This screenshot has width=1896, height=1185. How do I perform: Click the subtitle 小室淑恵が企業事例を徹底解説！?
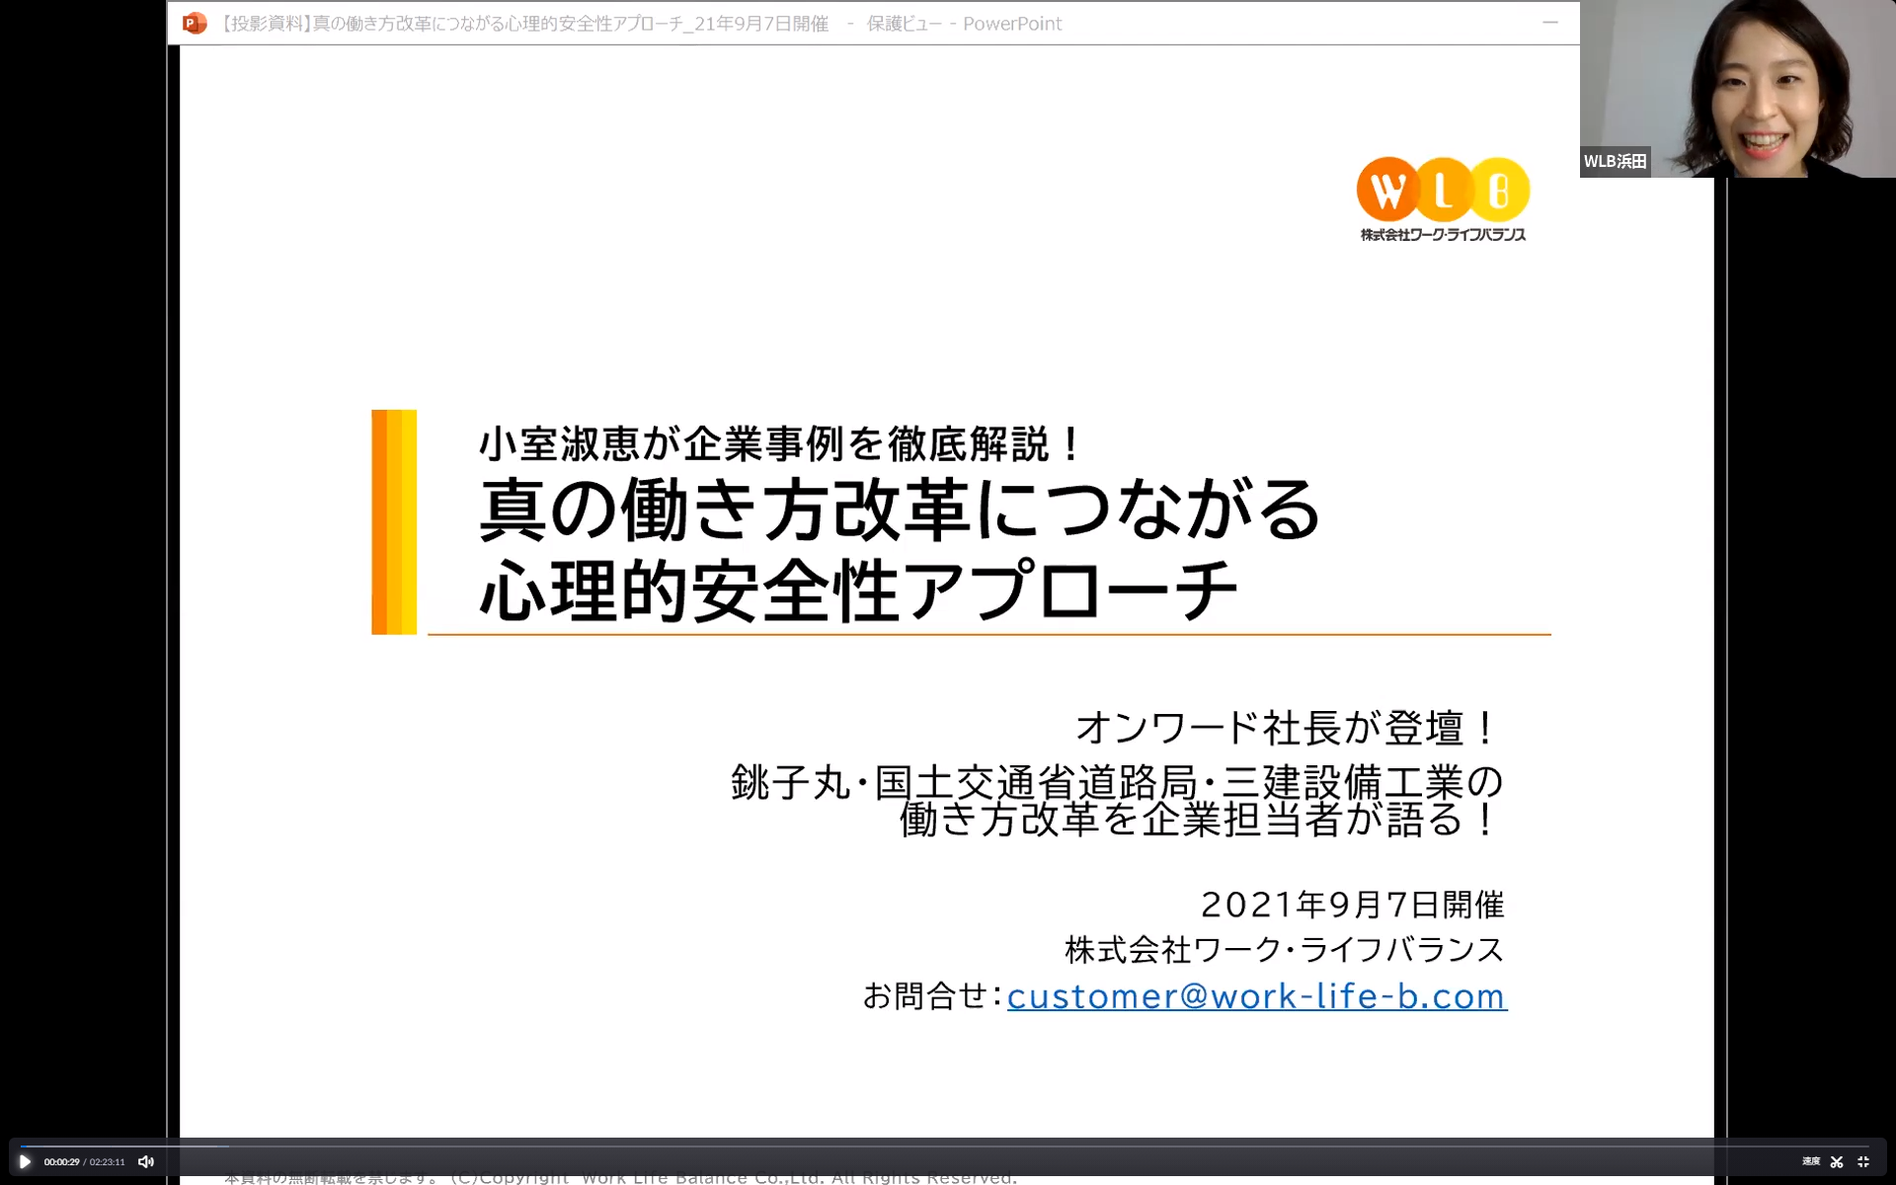[782, 444]
